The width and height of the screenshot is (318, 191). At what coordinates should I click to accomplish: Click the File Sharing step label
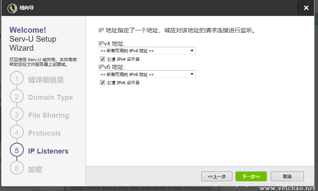[x=49, y=115]
